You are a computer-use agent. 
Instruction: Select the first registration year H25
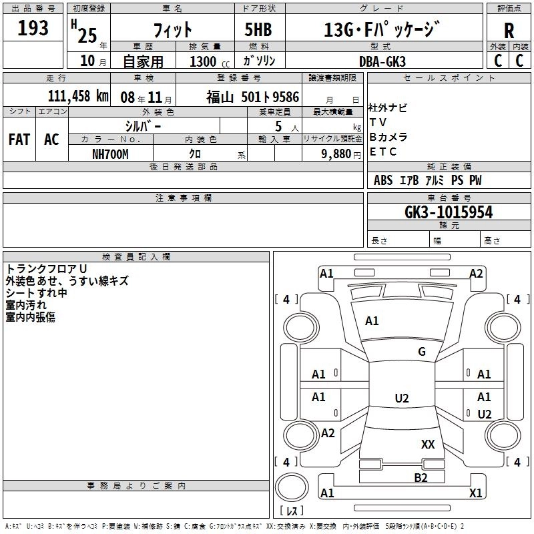pos(84,31)
